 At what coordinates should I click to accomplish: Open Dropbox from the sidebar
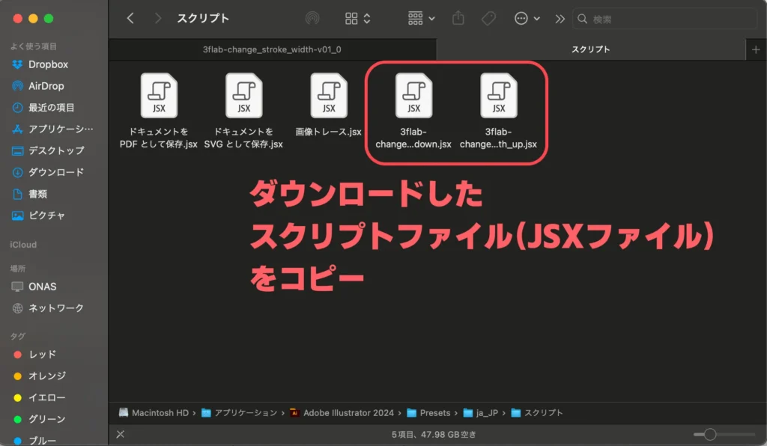[x=44, y=64]
